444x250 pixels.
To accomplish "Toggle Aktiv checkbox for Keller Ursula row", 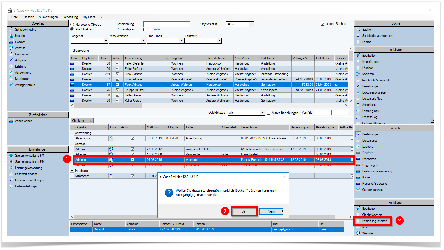I will point(117,101).
